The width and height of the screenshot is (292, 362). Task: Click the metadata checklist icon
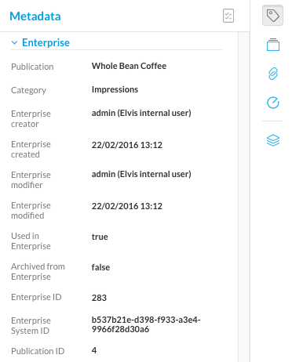tap(228, 16)
